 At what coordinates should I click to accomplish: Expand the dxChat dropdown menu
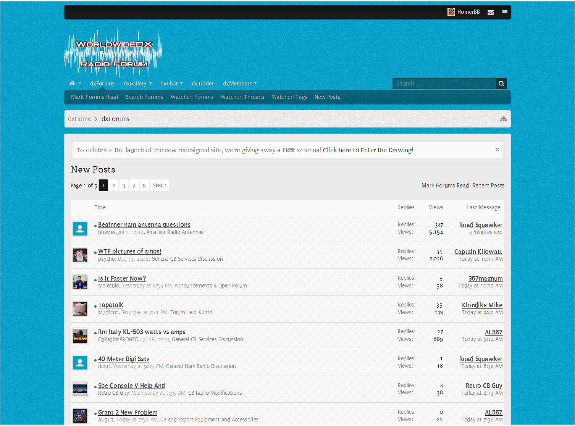click(x=181, y=84)
